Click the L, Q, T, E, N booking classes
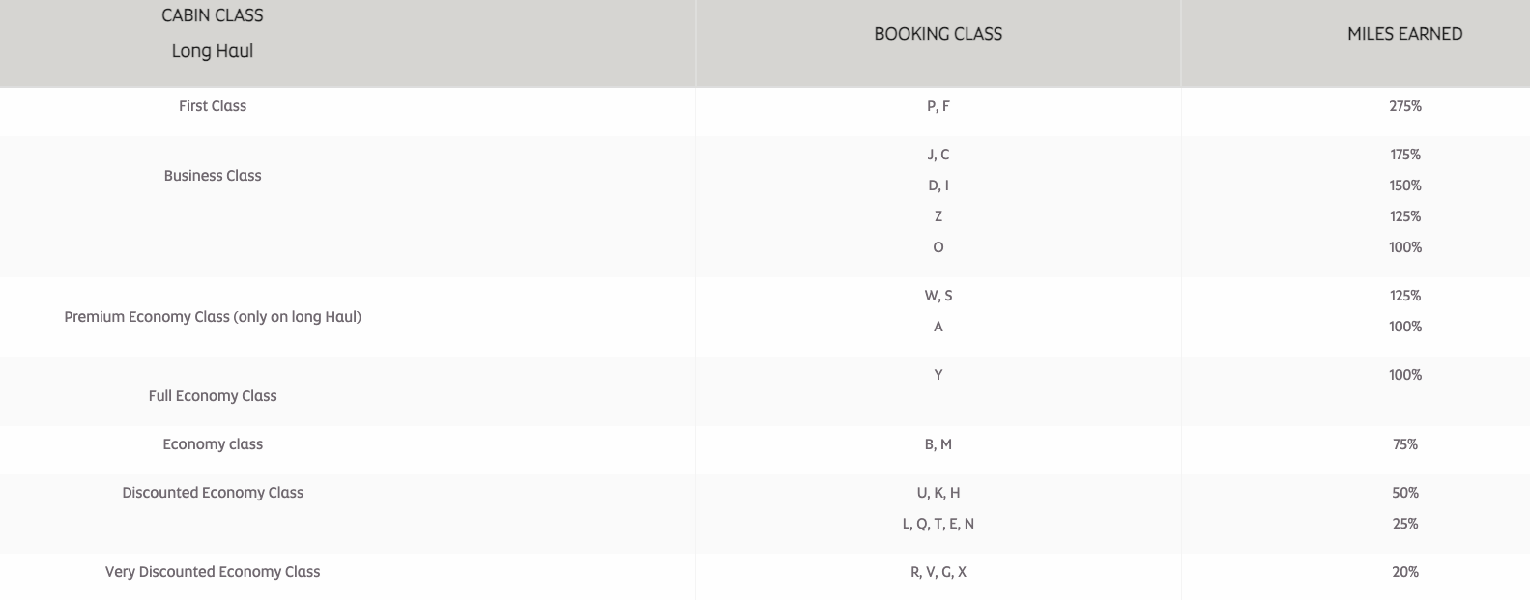Screen dimensions: 1530x600 tap(938, 524)
